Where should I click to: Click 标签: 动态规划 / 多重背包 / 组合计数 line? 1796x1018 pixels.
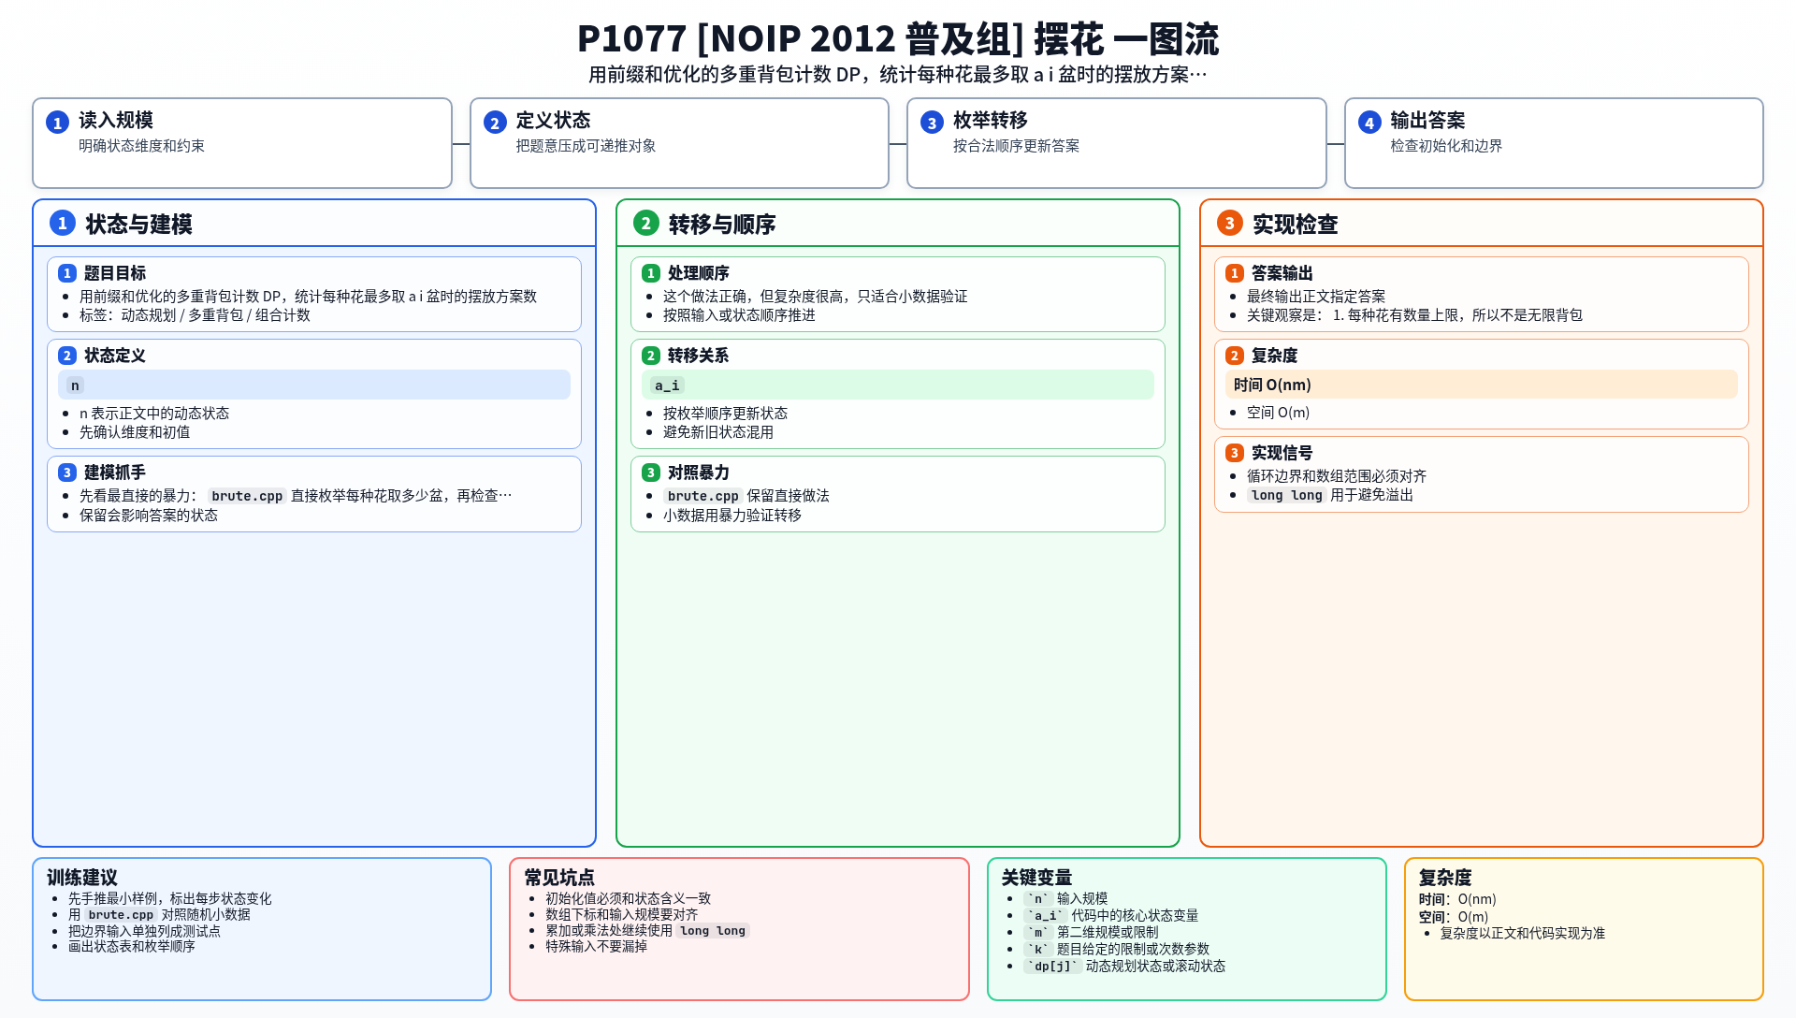tap(195, 315)
